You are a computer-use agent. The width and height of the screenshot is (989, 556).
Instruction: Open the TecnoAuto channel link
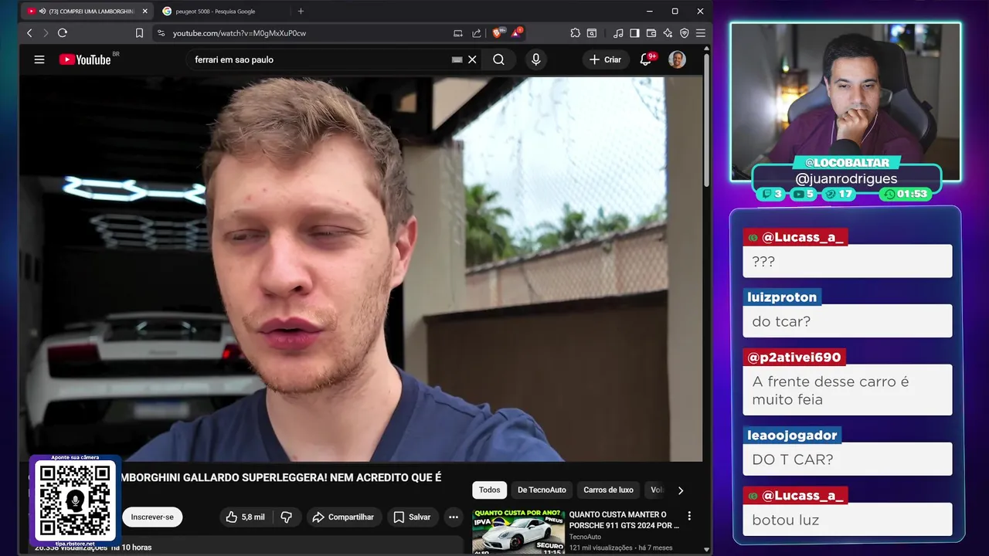(x=585, y=537)
